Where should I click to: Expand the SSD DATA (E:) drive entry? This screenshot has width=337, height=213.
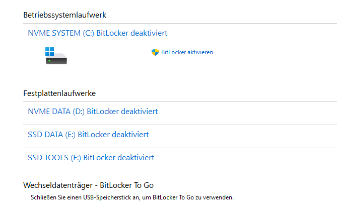tap(88, 135)
